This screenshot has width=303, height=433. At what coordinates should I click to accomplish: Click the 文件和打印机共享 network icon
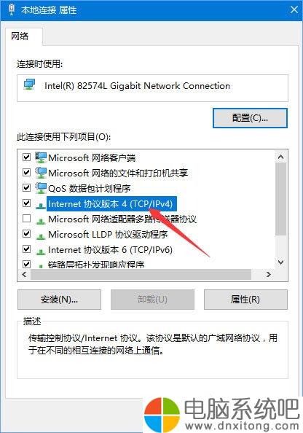[41, 173]
